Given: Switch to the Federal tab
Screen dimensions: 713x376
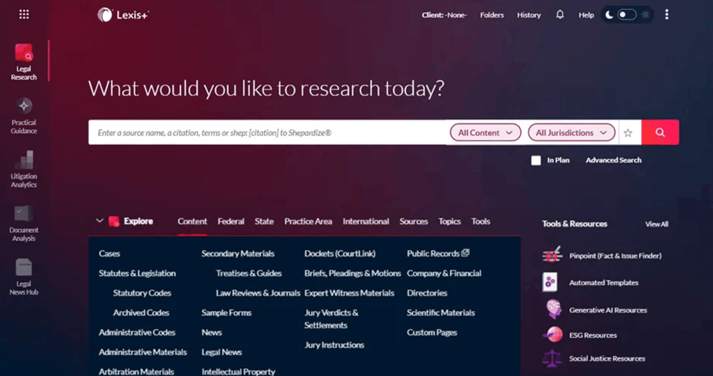Looking at the screenshot, I should (x=231, y=221).
